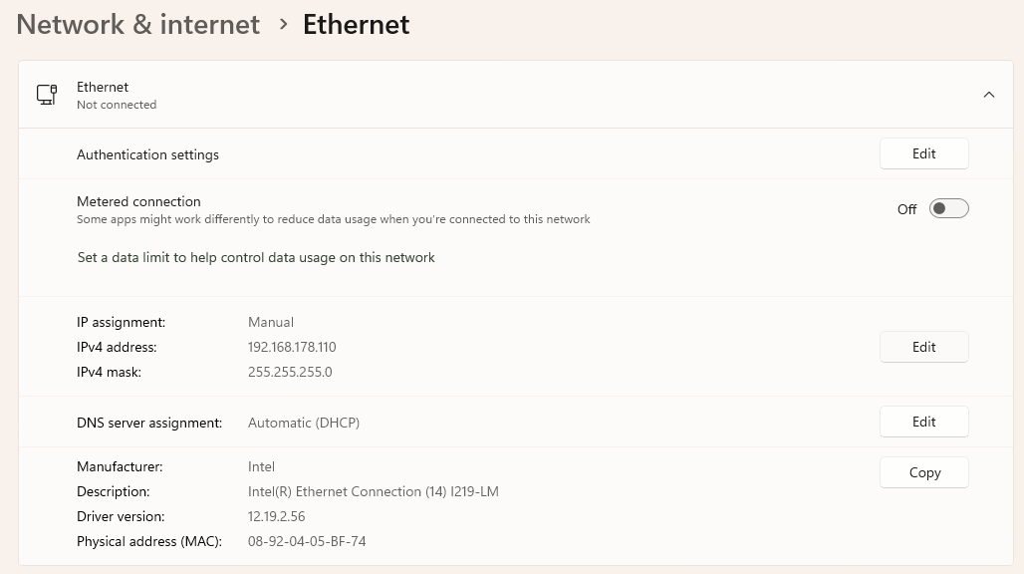This screenshot has width=1024, height=574.
Task: Toggle Metered connection switch
Action: tap(948, 209)
